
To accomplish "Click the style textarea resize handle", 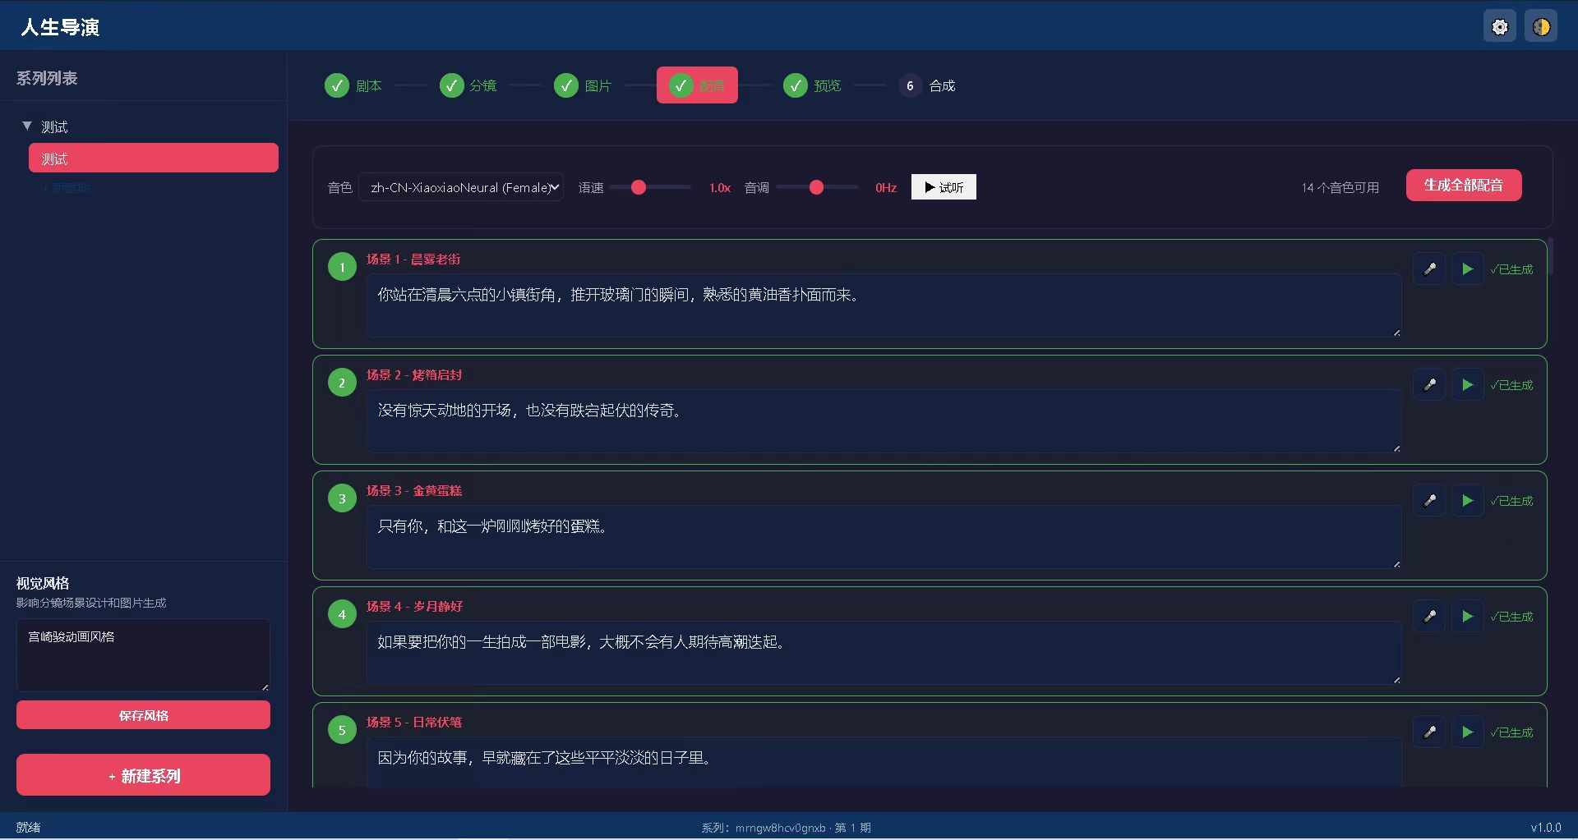I will click(x=265, y=686).
